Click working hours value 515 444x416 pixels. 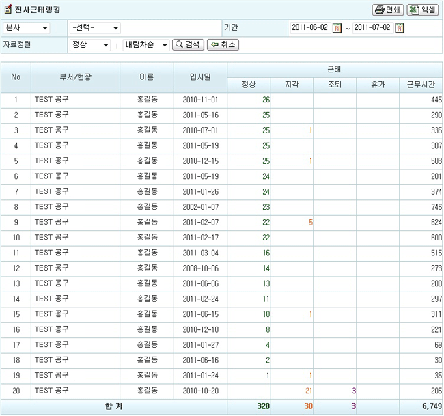point(436,253)
